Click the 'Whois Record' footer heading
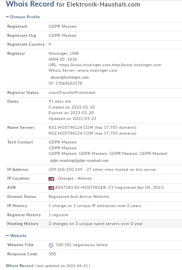This screenshot has height=270, width=182. pyautogui.click(x=20, y=266)
